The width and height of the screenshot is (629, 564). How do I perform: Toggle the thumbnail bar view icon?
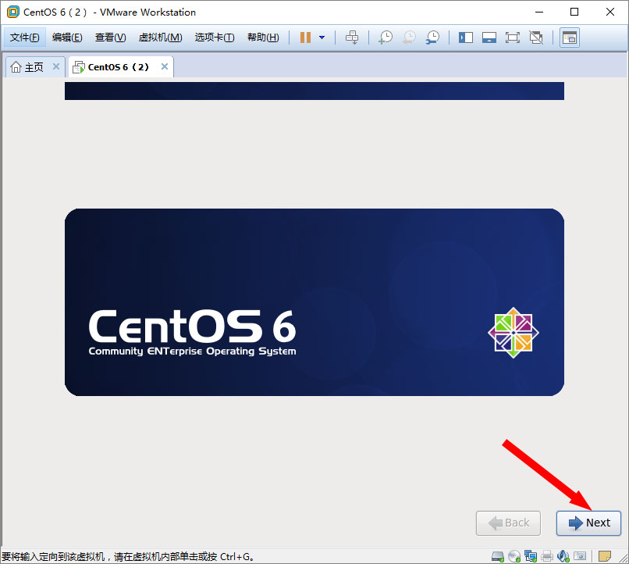coord(489,37)
